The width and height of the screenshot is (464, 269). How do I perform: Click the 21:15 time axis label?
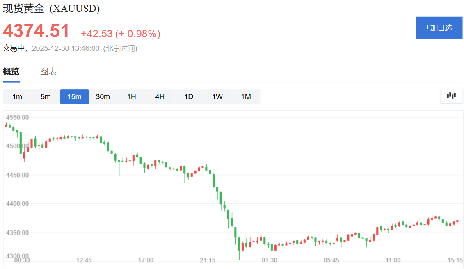click(x=208, y=260)
